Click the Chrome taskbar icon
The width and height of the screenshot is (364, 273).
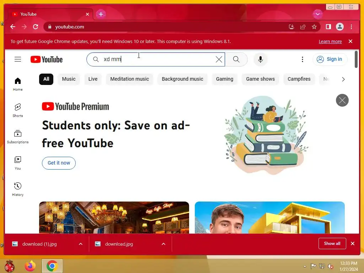52,266
